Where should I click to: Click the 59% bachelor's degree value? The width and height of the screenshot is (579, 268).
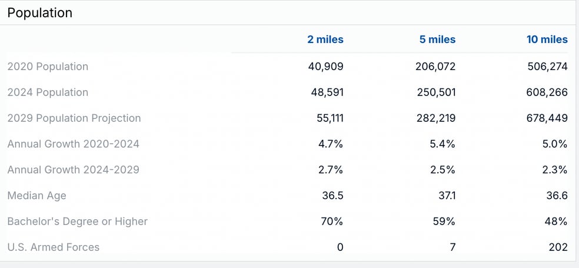[444, 221]
